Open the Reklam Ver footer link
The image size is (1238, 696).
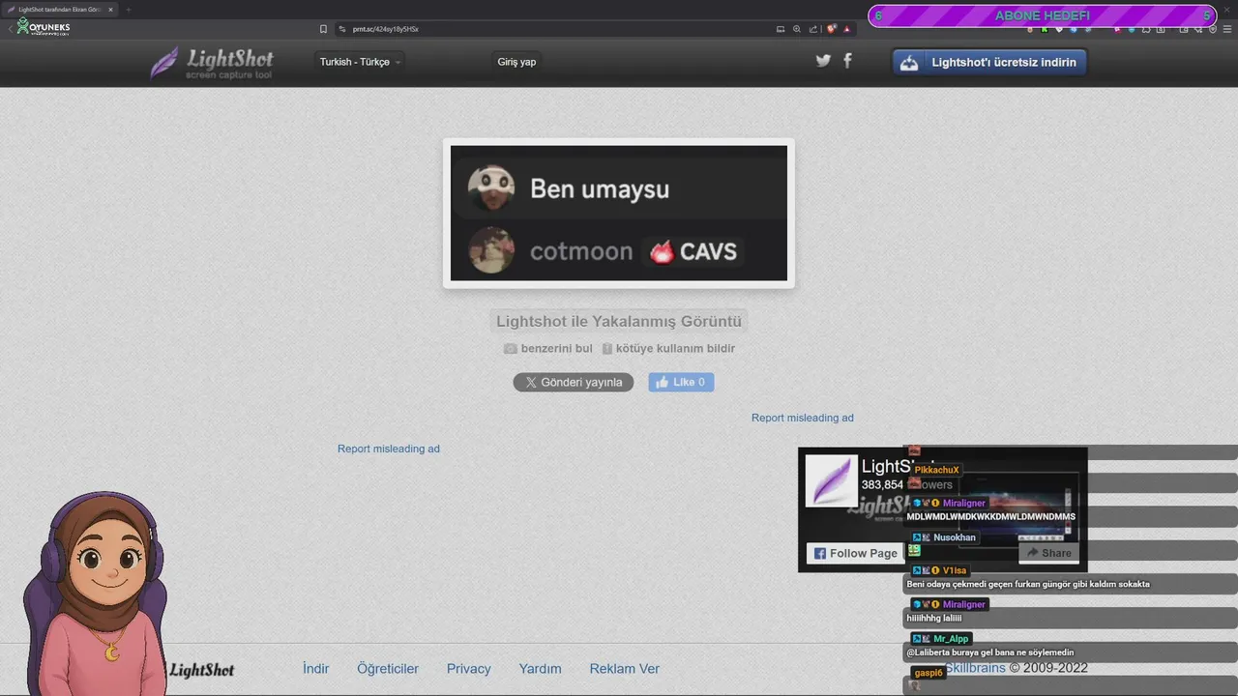(625, 668)
